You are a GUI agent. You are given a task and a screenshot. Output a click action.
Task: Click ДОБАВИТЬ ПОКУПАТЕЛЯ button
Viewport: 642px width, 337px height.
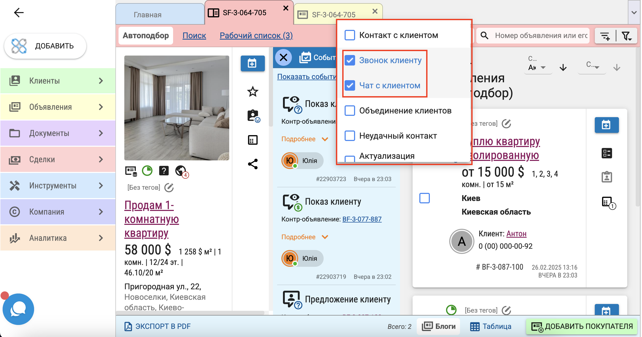tap(582, 326)
